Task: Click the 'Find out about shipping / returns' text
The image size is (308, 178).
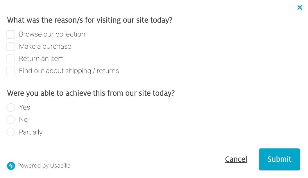Action: click(69, 71)
